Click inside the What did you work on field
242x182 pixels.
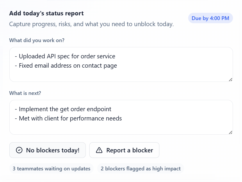(x=121, y=64)
